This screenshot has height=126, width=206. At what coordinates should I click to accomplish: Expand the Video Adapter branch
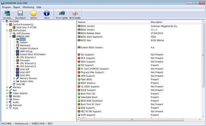pyautogui.click(x=7, y=93)
